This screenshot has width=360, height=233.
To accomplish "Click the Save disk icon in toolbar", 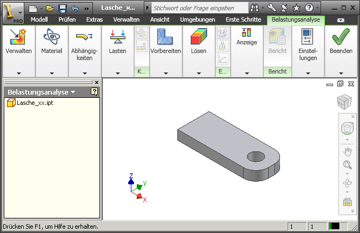I will pyautogui.click(x=62, y=8).
